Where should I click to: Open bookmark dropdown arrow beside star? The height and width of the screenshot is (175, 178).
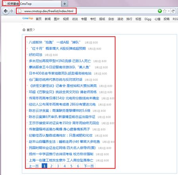(169, 11)
